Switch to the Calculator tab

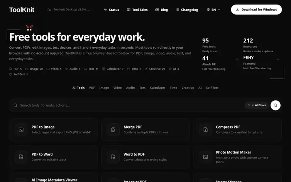(x=157, y=88)
